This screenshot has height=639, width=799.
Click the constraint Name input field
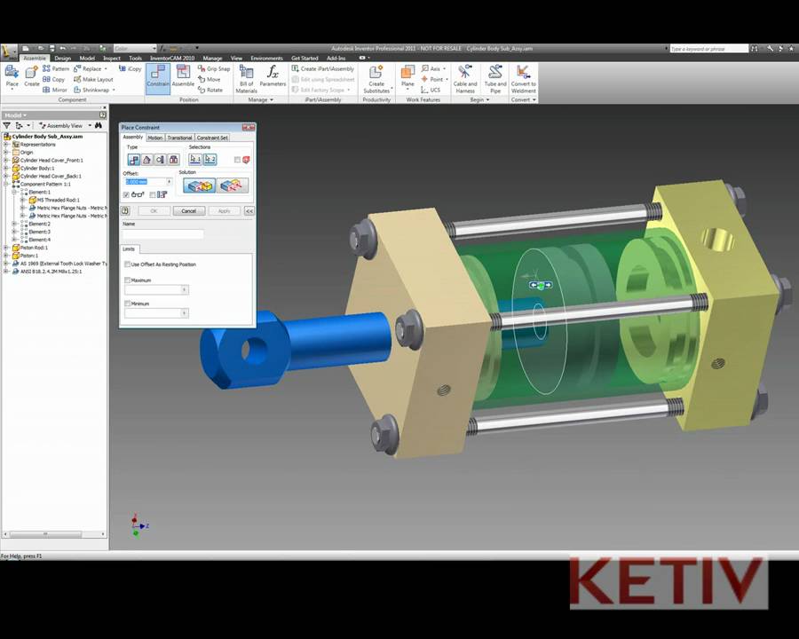click(162, 234)
